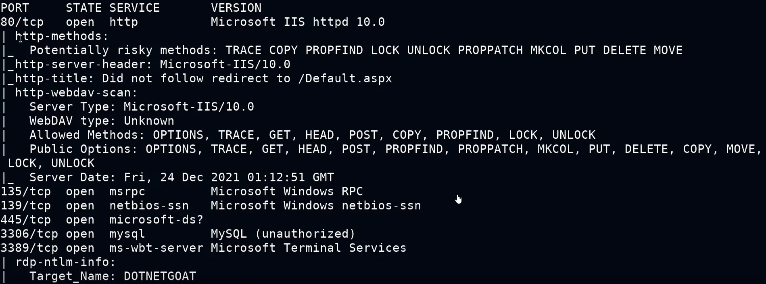Click the "rdp-ntlm-info:" heading
The width and height of the screenshot is (766, 284).
pyautogui.click(x=65, y=262)
